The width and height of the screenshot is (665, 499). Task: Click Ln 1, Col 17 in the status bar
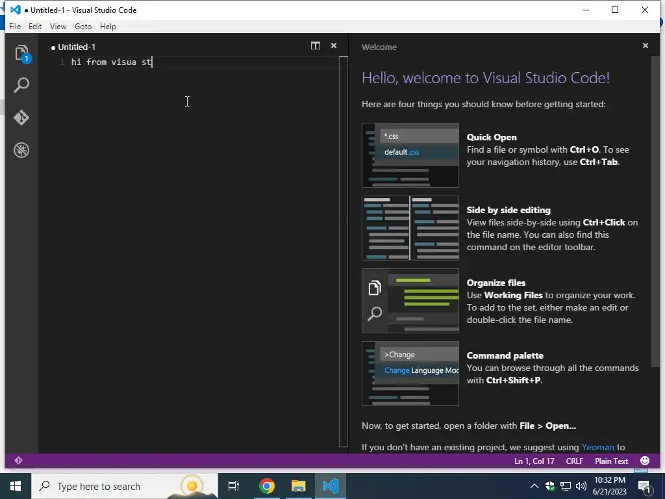click(x=534, y=461)
